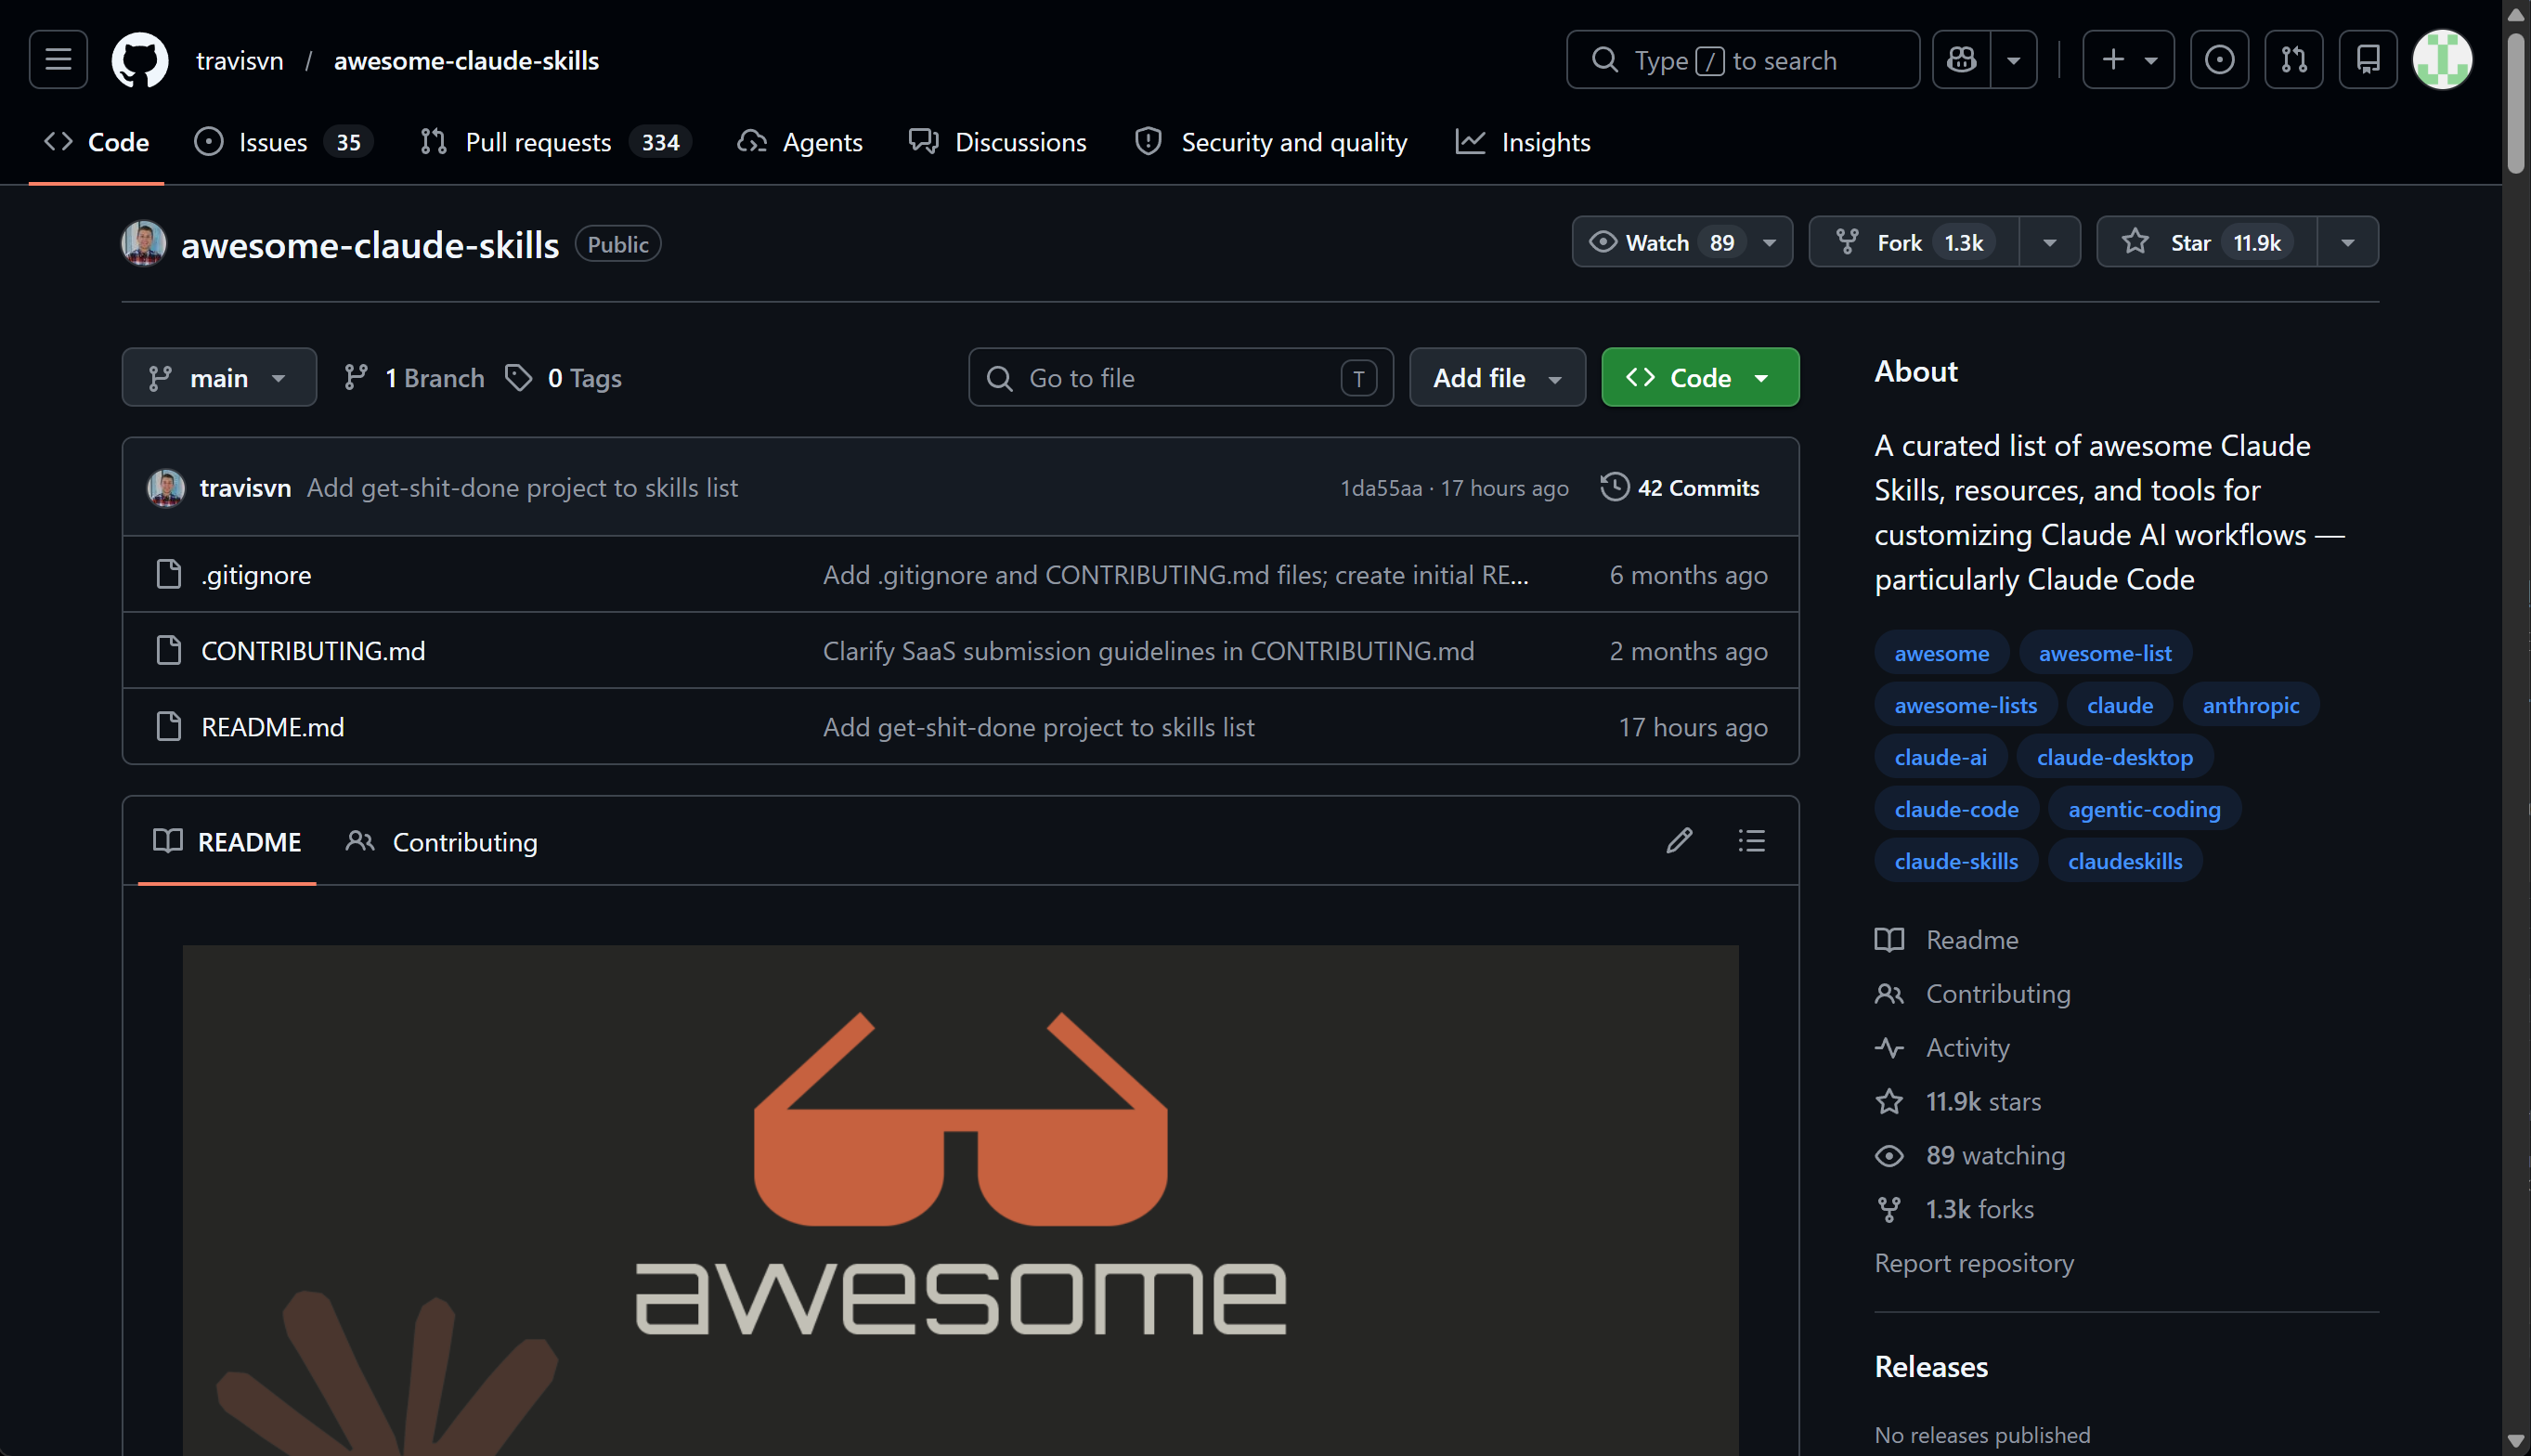Click the travisvn owner link in breadcrumb
The width and height of the screenshot is (2531, 1456).
tap(240, 60)
